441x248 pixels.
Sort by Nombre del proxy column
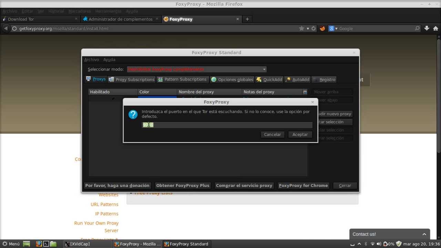click(x=209, y=92)
